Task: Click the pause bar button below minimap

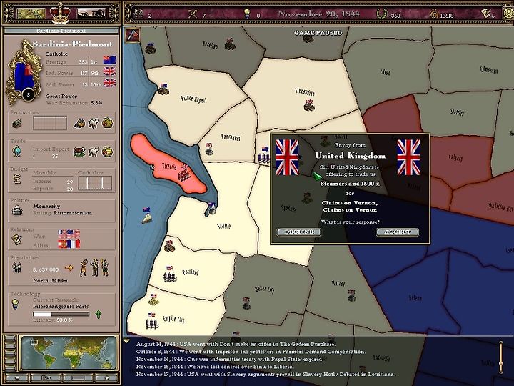Action: click(78, 378)
